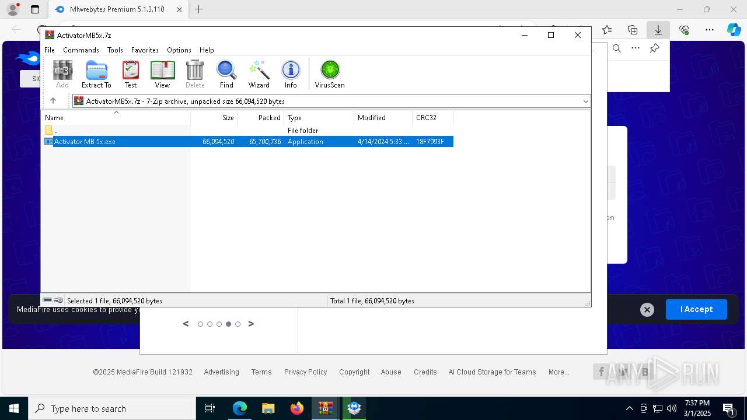747x420 pixels.
Task: Open the Copyright footer link
Action: point(354,372)
